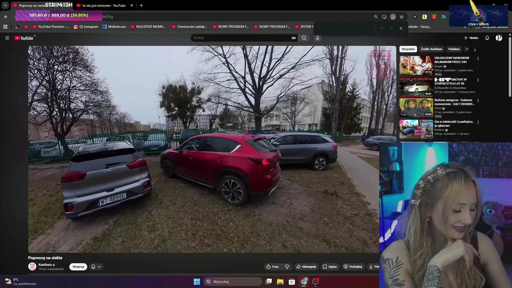Open YouTube notifications bell
Viewport: 512px width, 288px height.
487,38
